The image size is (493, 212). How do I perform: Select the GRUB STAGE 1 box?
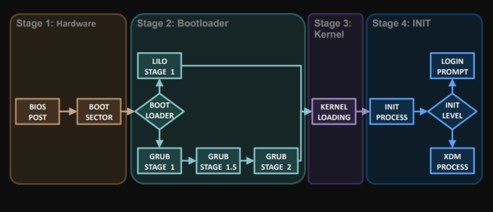click(160, 161)
